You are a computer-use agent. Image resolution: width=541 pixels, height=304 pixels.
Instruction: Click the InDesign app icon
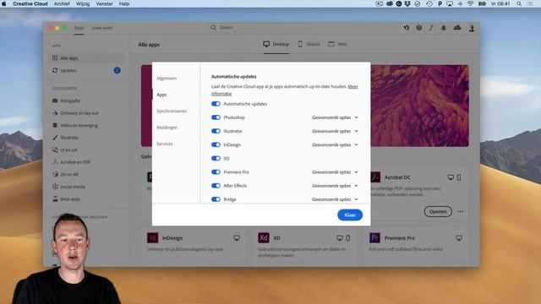(x=152, y=238)
